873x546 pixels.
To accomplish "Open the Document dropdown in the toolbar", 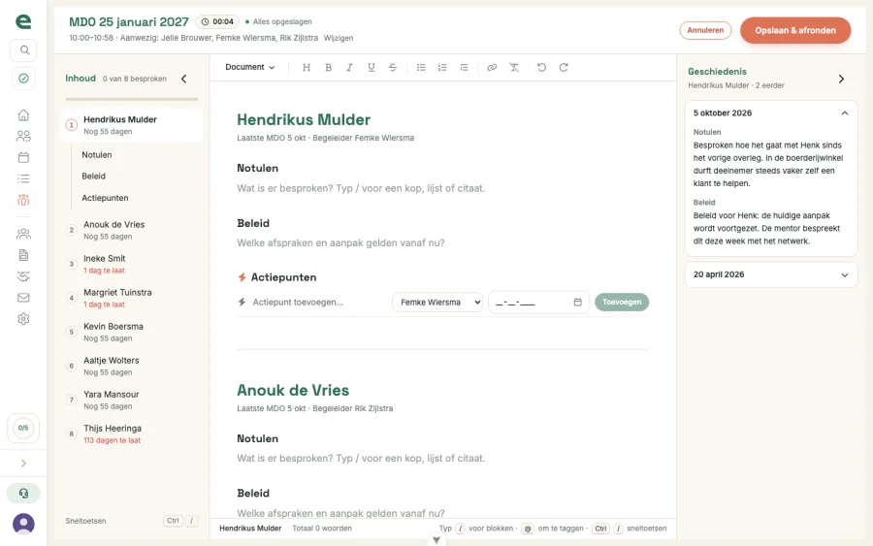I will tap(250, 67).
